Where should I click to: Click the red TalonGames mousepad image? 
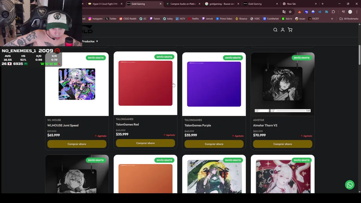[x=145, y=83]
